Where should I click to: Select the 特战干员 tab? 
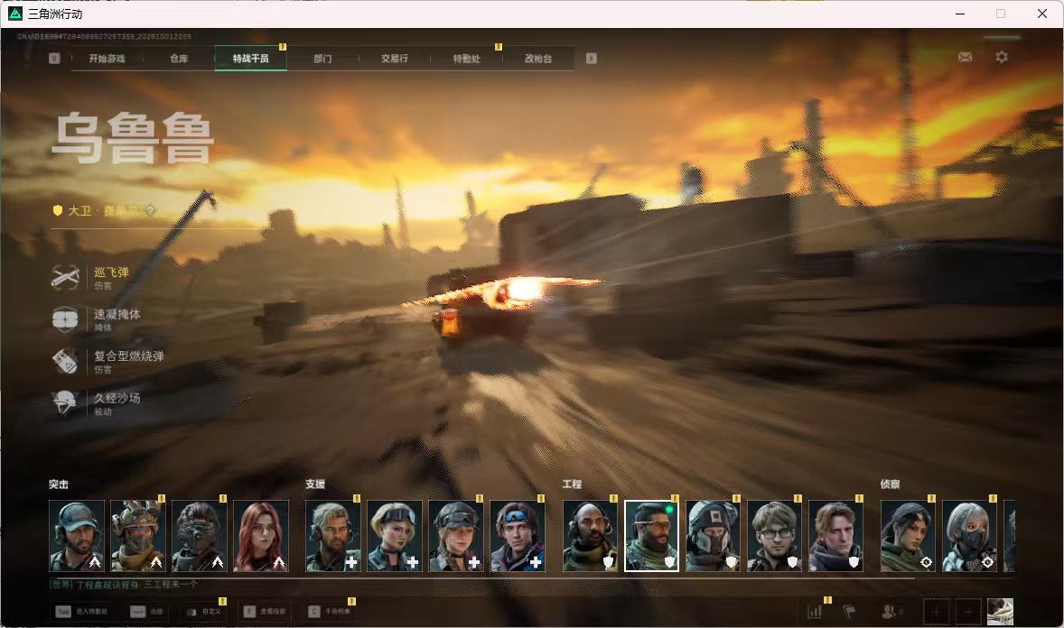[x=251, y=59]
